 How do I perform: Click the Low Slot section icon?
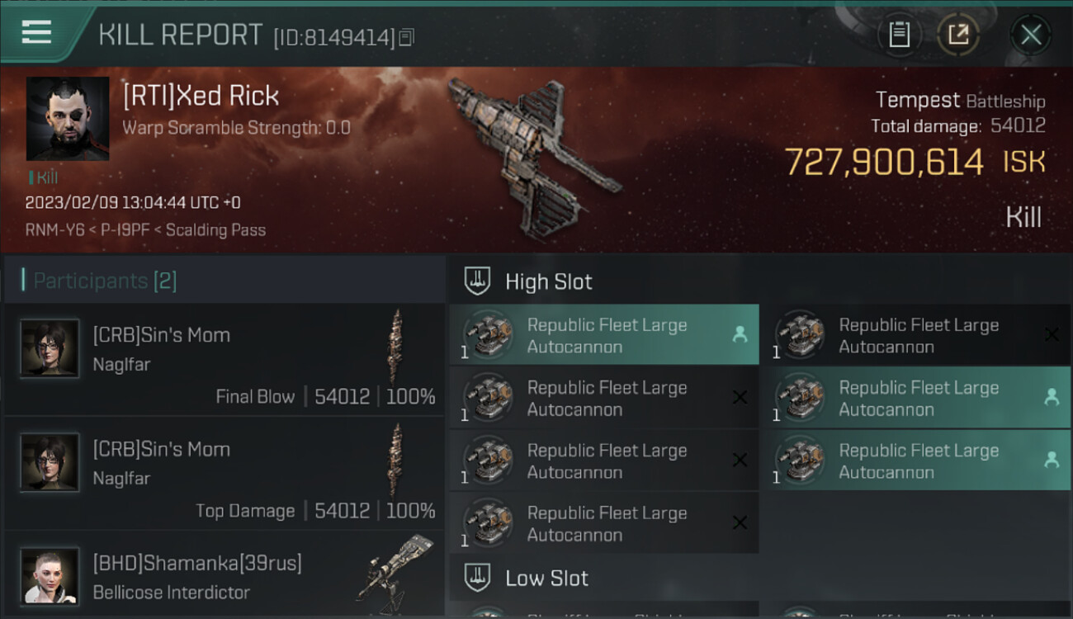pos(479,577)
